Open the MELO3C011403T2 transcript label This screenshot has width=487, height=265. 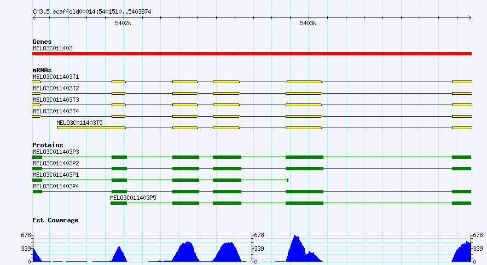56,89
